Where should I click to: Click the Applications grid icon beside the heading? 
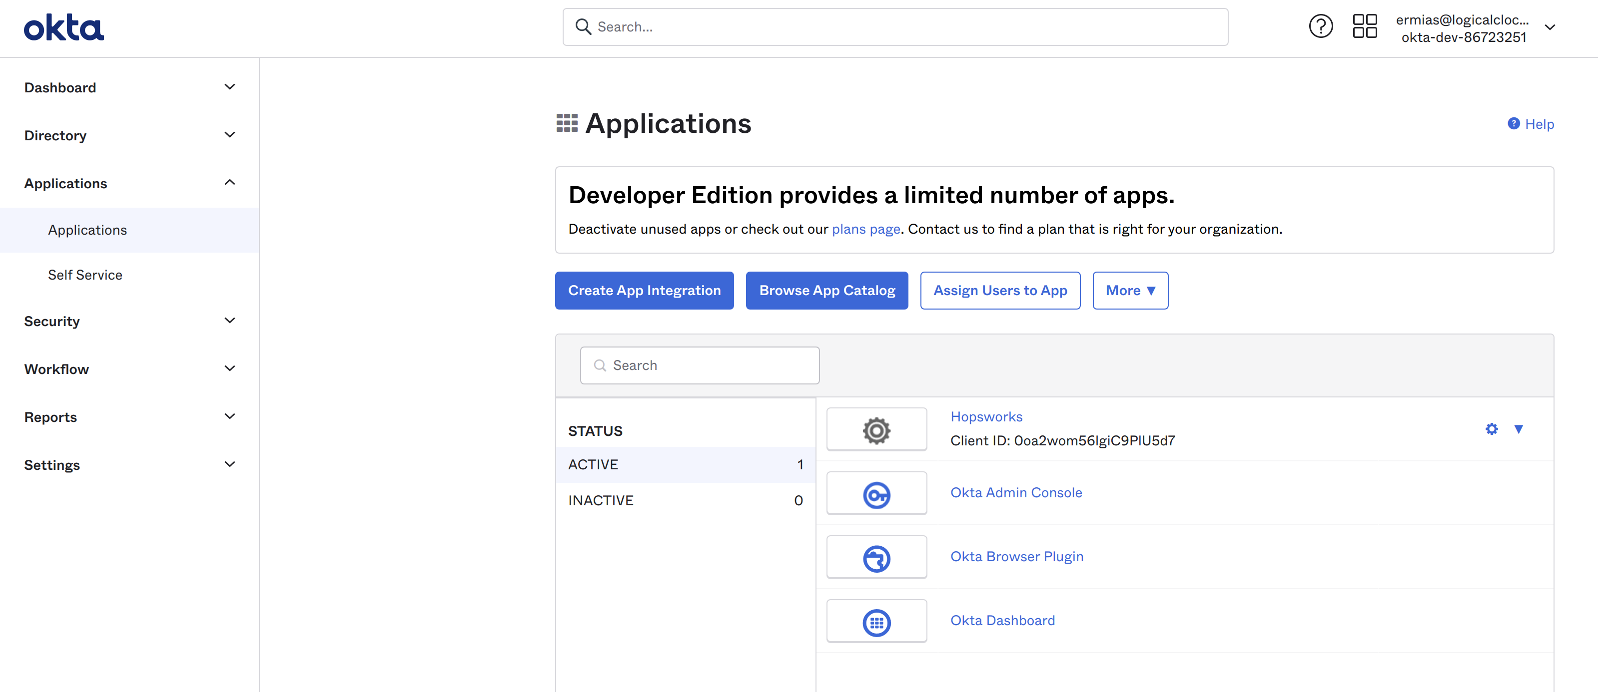point(566,123)
